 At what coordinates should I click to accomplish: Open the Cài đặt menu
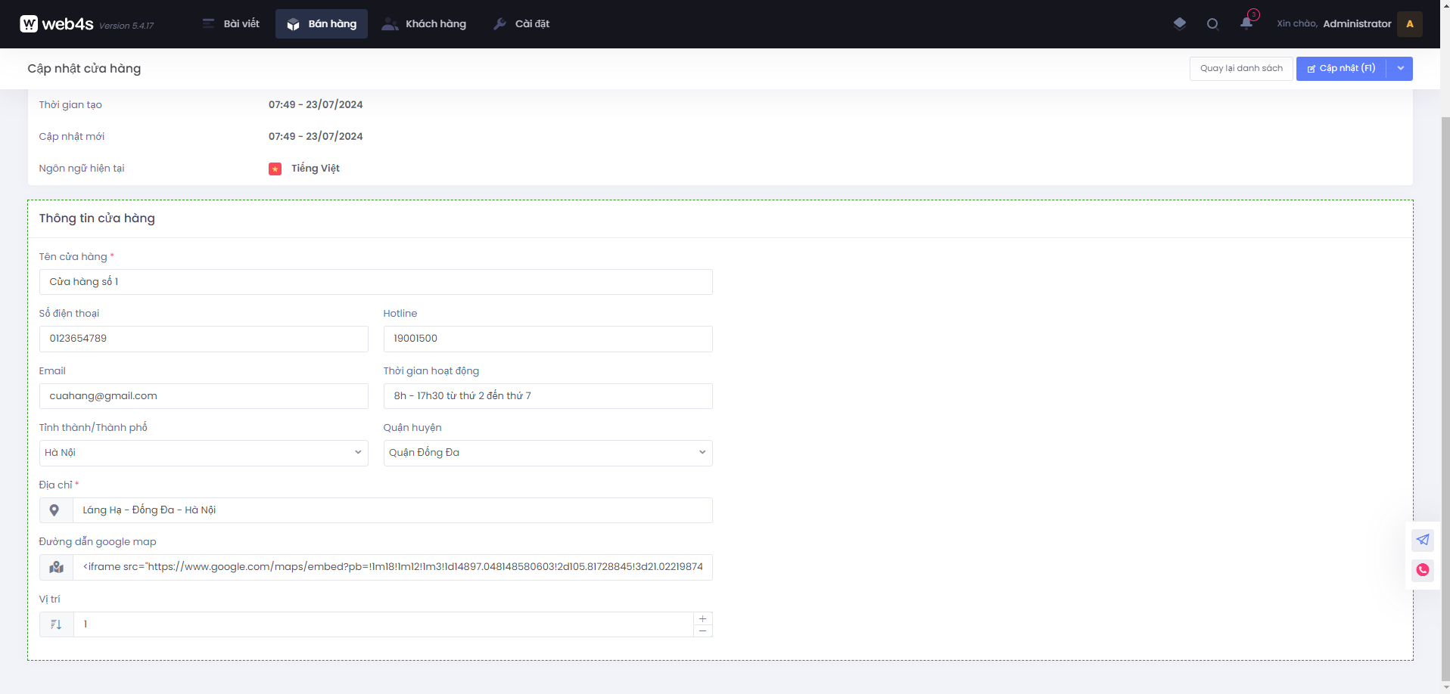click(521, 24)
